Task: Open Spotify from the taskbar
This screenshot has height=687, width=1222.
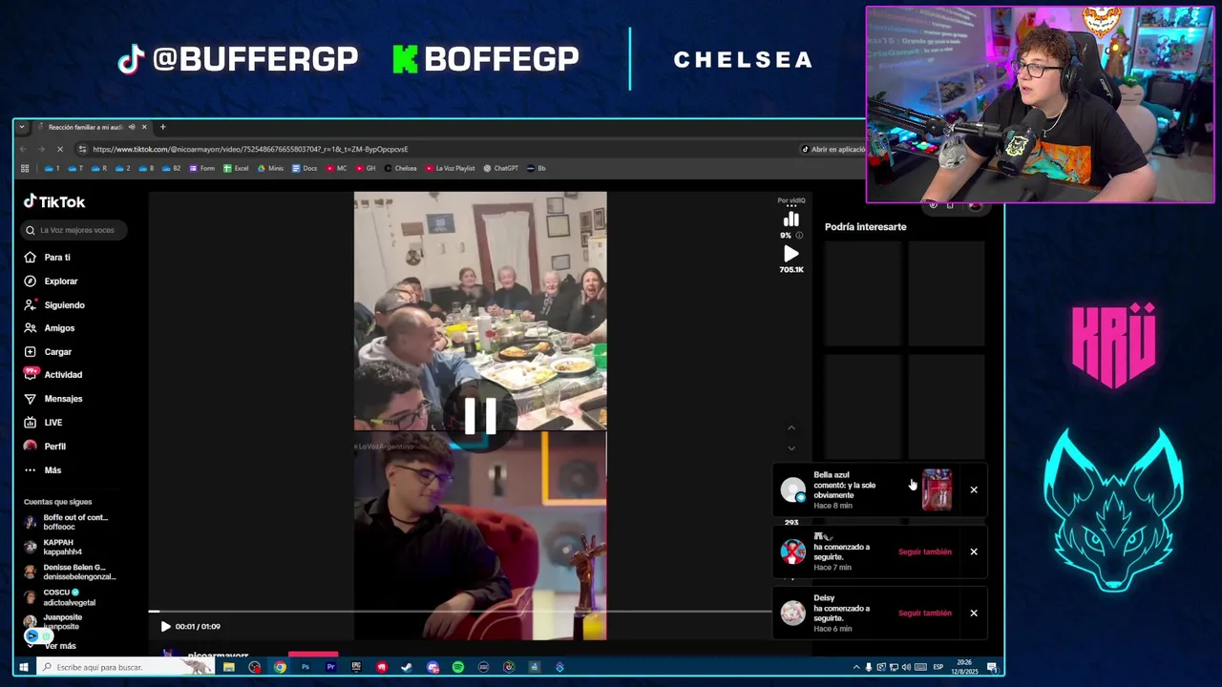Action: tap(458, 667)
